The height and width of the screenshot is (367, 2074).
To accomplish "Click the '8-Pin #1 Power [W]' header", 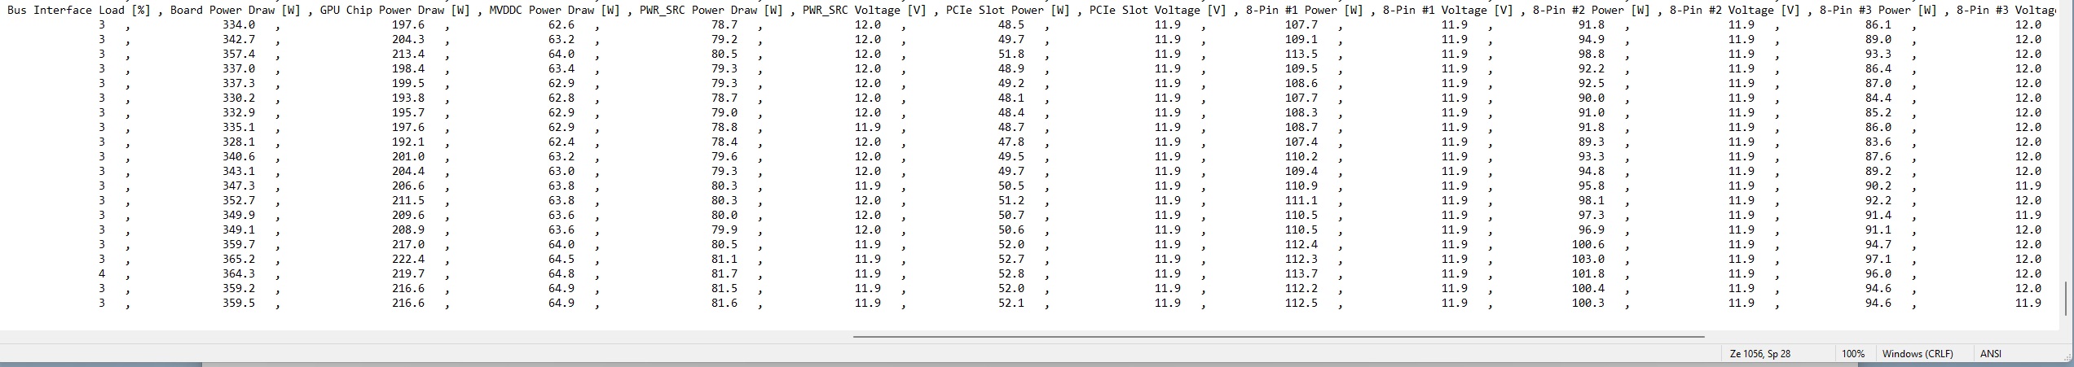I will click(1305, 11).
